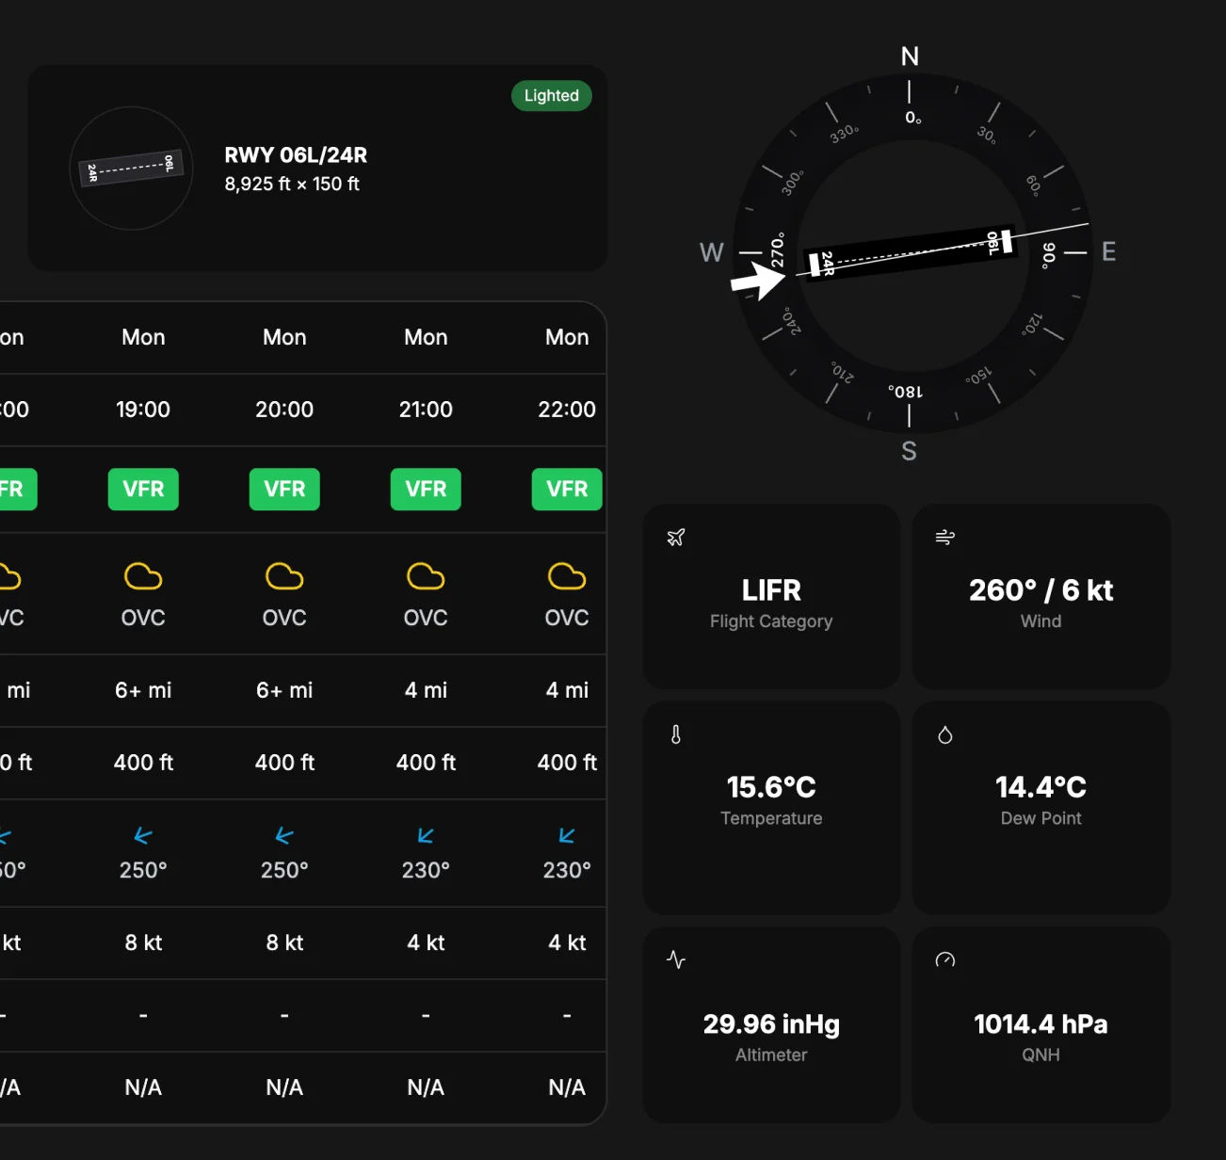Click the pulse icon in Altimeter card

point(676,959)
